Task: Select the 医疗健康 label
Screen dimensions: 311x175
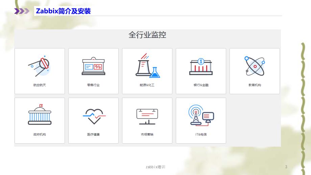Action: point(93,134)
